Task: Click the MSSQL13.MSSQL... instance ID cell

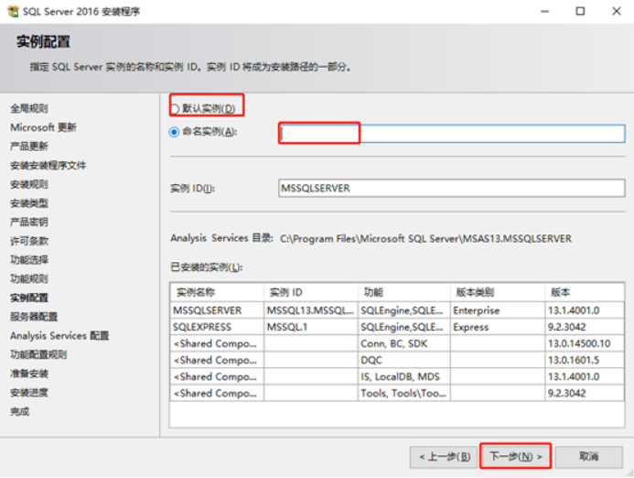Action: click(310, 310)
